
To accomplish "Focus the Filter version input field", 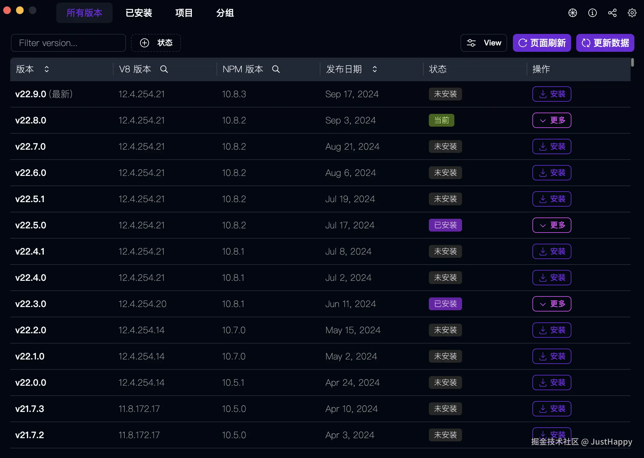I will (x=68, y=43).
